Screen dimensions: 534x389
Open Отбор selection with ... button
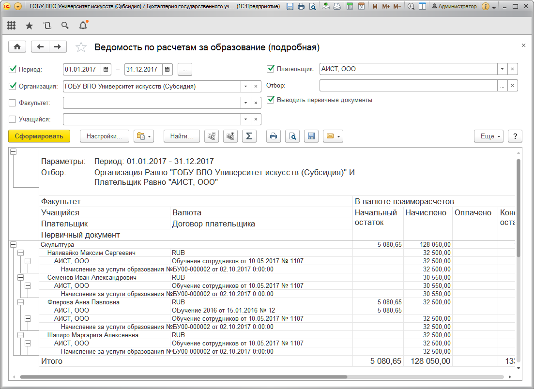click(x=503, y=86)
